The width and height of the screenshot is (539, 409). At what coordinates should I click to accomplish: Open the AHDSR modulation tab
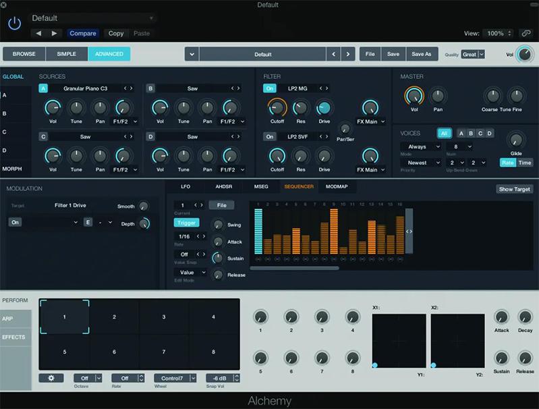[x=224, y=186]
